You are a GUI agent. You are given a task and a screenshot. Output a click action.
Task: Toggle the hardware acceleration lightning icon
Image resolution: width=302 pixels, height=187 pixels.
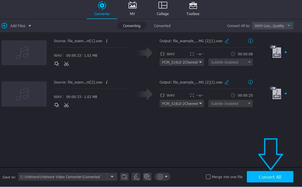coord(136,176)
